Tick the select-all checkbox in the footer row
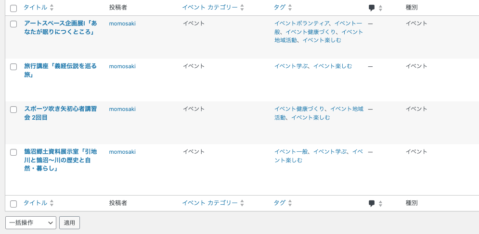The height and width of the screenshot is (234, 479). (x=13, y=204)
